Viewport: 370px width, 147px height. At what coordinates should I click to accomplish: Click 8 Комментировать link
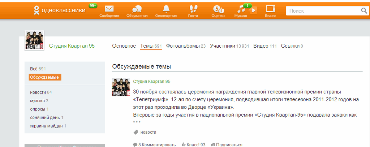[x=155, y=144]
